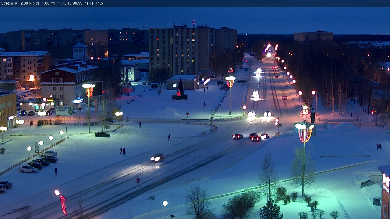
Task: Select the Inside: 14.5 temperature reading
Action: tap(93, 3)
